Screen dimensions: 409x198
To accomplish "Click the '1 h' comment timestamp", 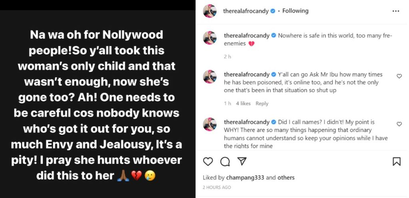I will pyautogui.click(x=227, y=103).
